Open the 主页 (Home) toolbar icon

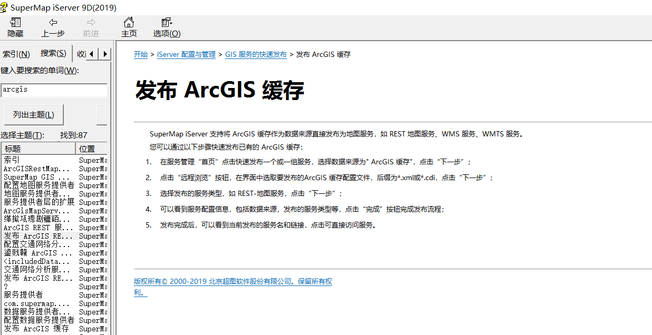129,27
